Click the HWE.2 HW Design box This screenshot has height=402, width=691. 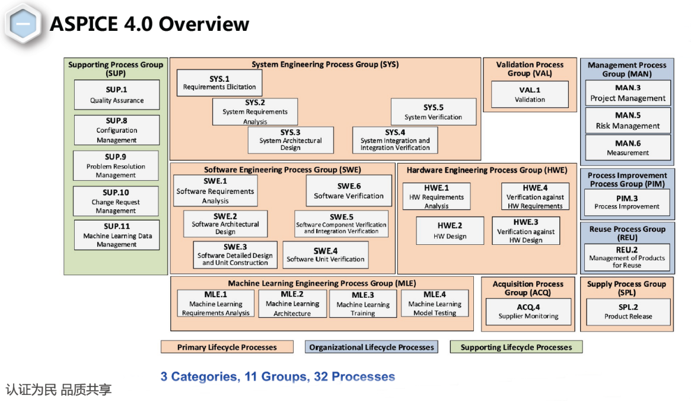(450, 231)
